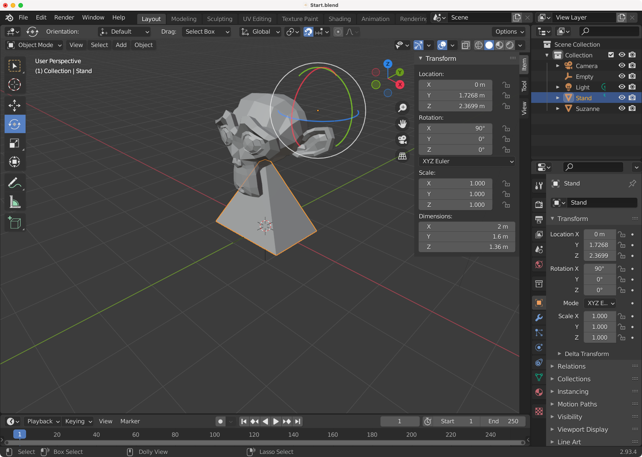Select the Scale tool
The image size is (642, 457).
[x=15, y=143]
